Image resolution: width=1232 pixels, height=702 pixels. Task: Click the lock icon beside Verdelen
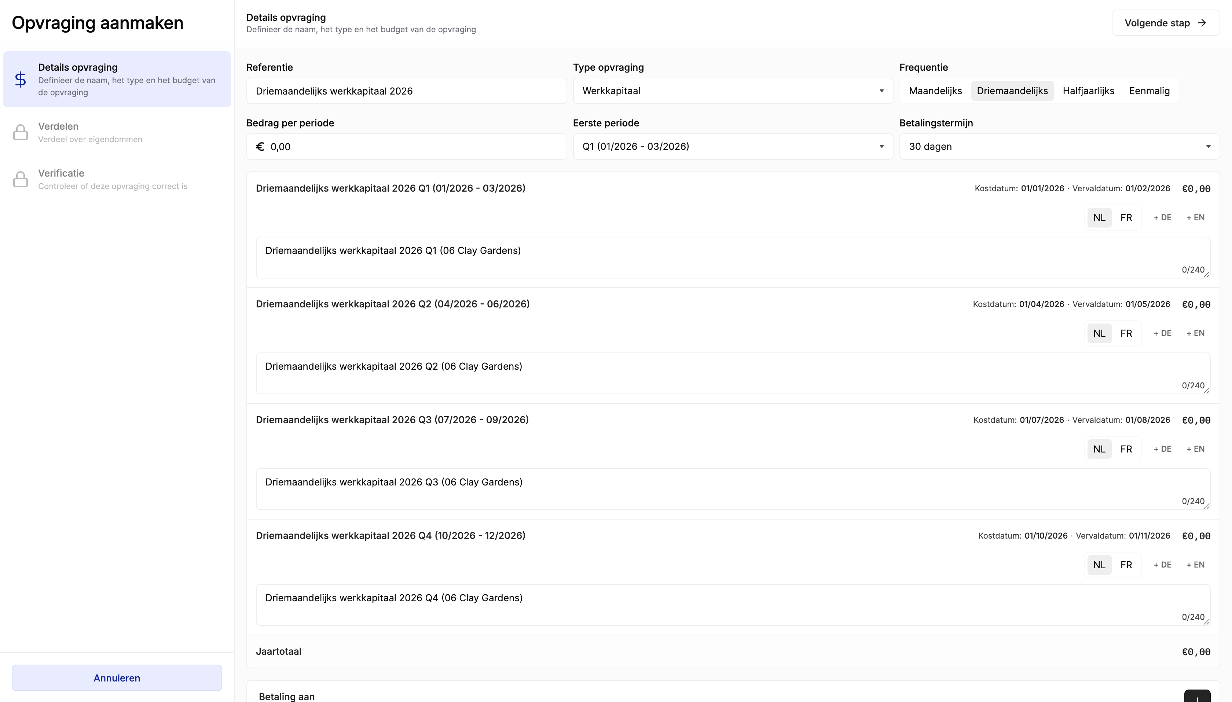20,132
